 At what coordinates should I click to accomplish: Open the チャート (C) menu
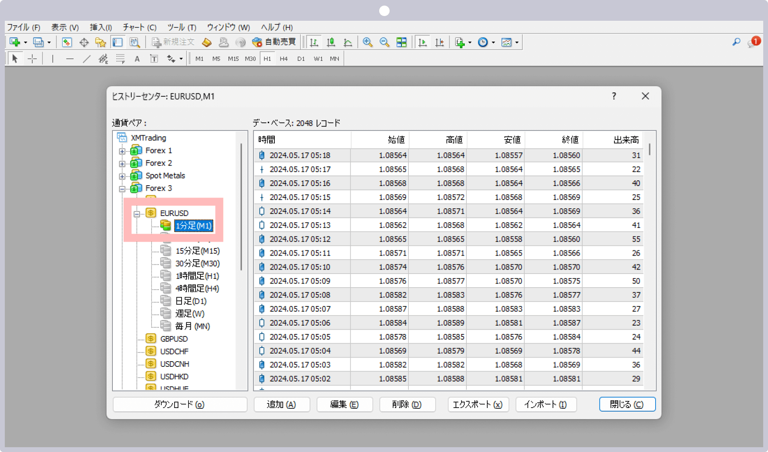139,27
